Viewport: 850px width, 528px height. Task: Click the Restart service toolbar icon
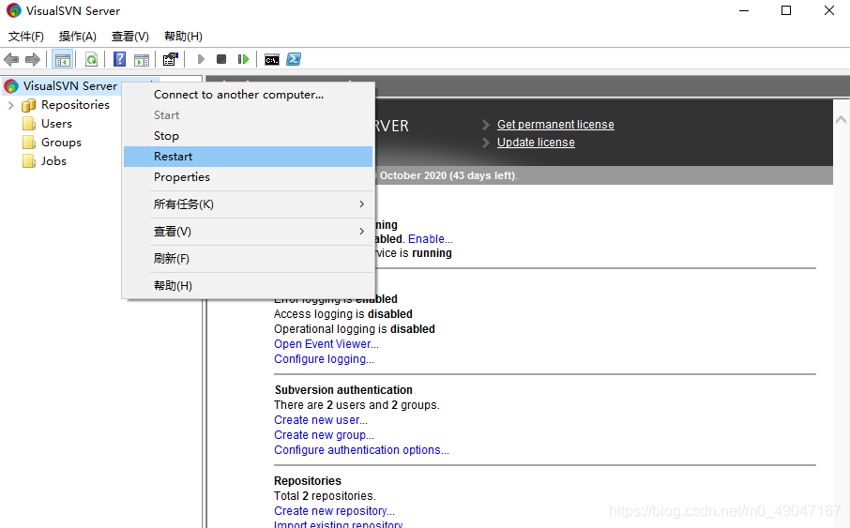[243, 59]
